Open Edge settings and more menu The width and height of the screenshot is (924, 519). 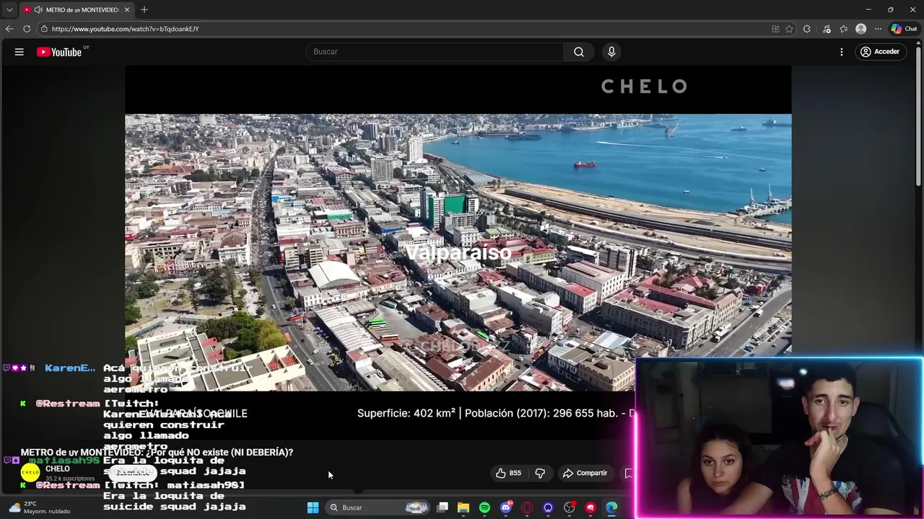click(x=878, y=29)
